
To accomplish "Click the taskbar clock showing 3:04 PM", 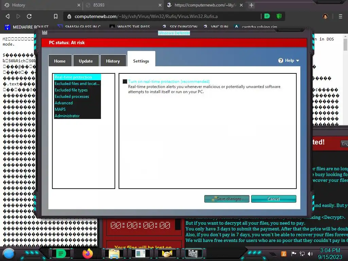I will pos(330,254).
